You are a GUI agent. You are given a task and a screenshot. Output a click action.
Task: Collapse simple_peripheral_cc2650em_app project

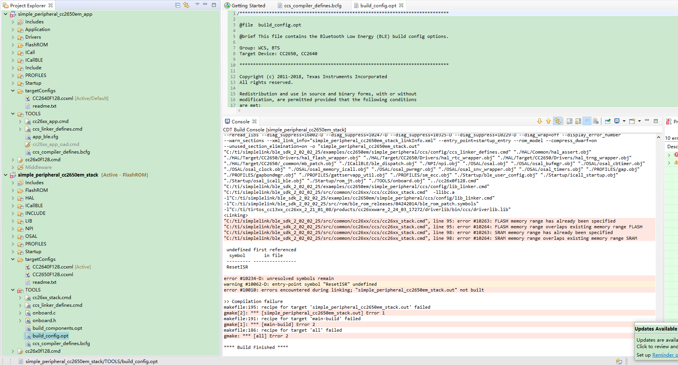[5, 14]
